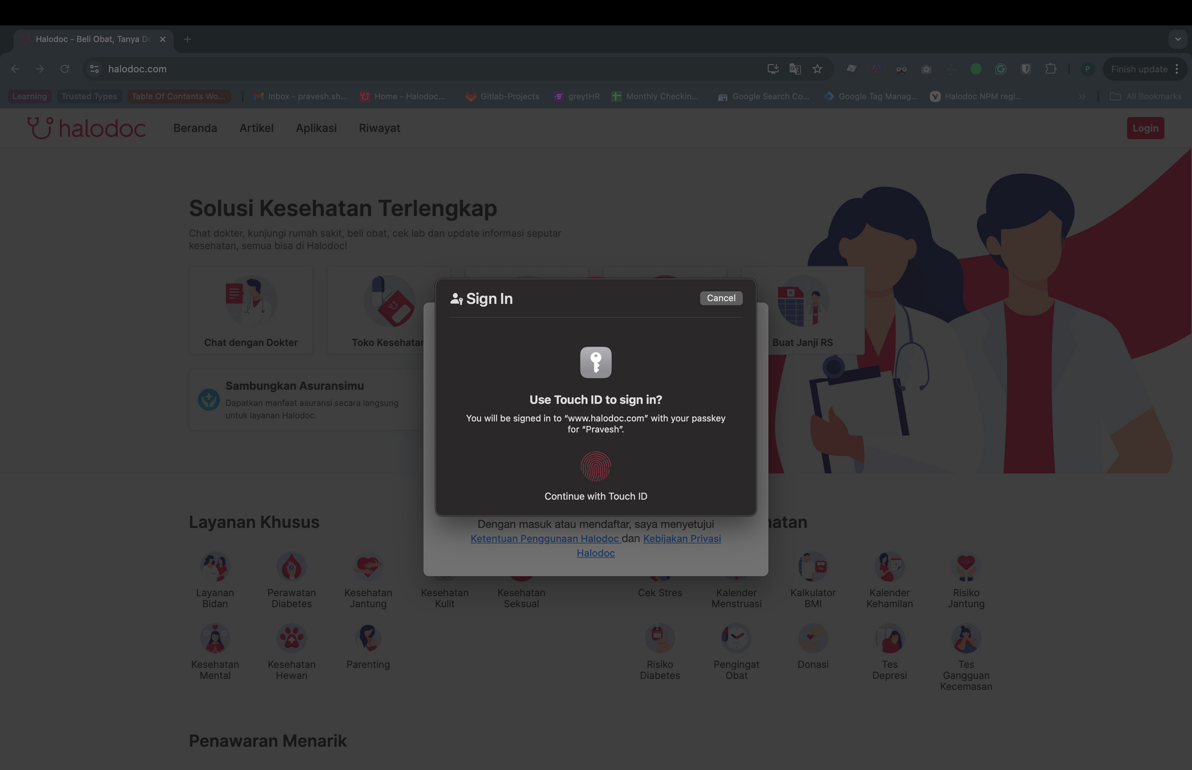
Task: Expand browser tab list dropdown
Action: [x=1177, y=39]
